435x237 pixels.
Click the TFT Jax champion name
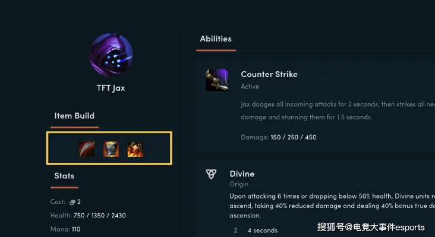pos(111,88)
